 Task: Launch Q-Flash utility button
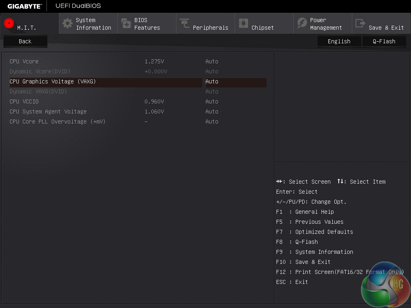pyautogui.click(x=384, y=41)
